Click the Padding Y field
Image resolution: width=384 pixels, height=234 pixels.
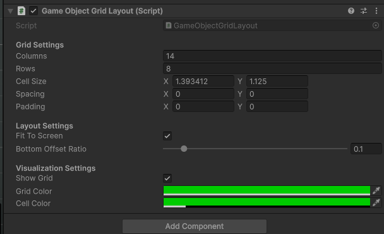[x=277, y=107]
